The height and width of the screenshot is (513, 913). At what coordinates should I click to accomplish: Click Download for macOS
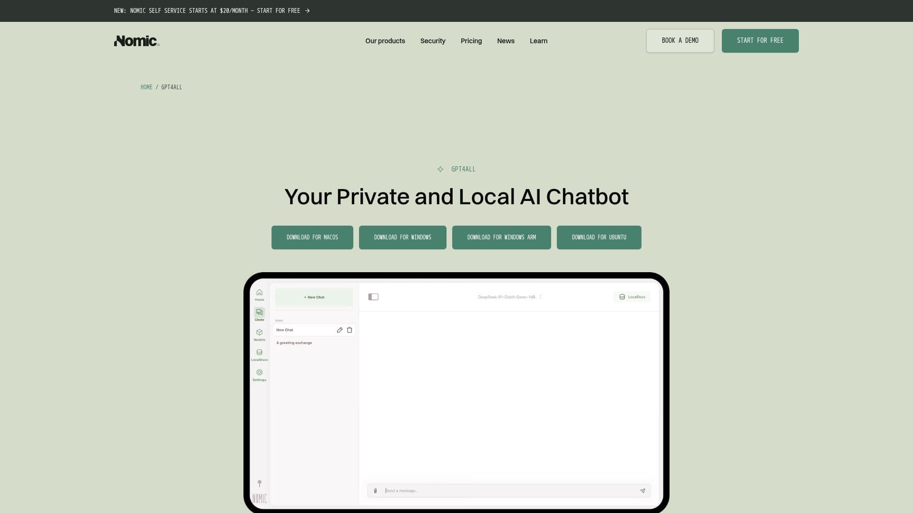point(312,237)
